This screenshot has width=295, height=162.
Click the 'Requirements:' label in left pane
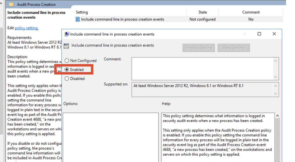click(x=19, y=37)
